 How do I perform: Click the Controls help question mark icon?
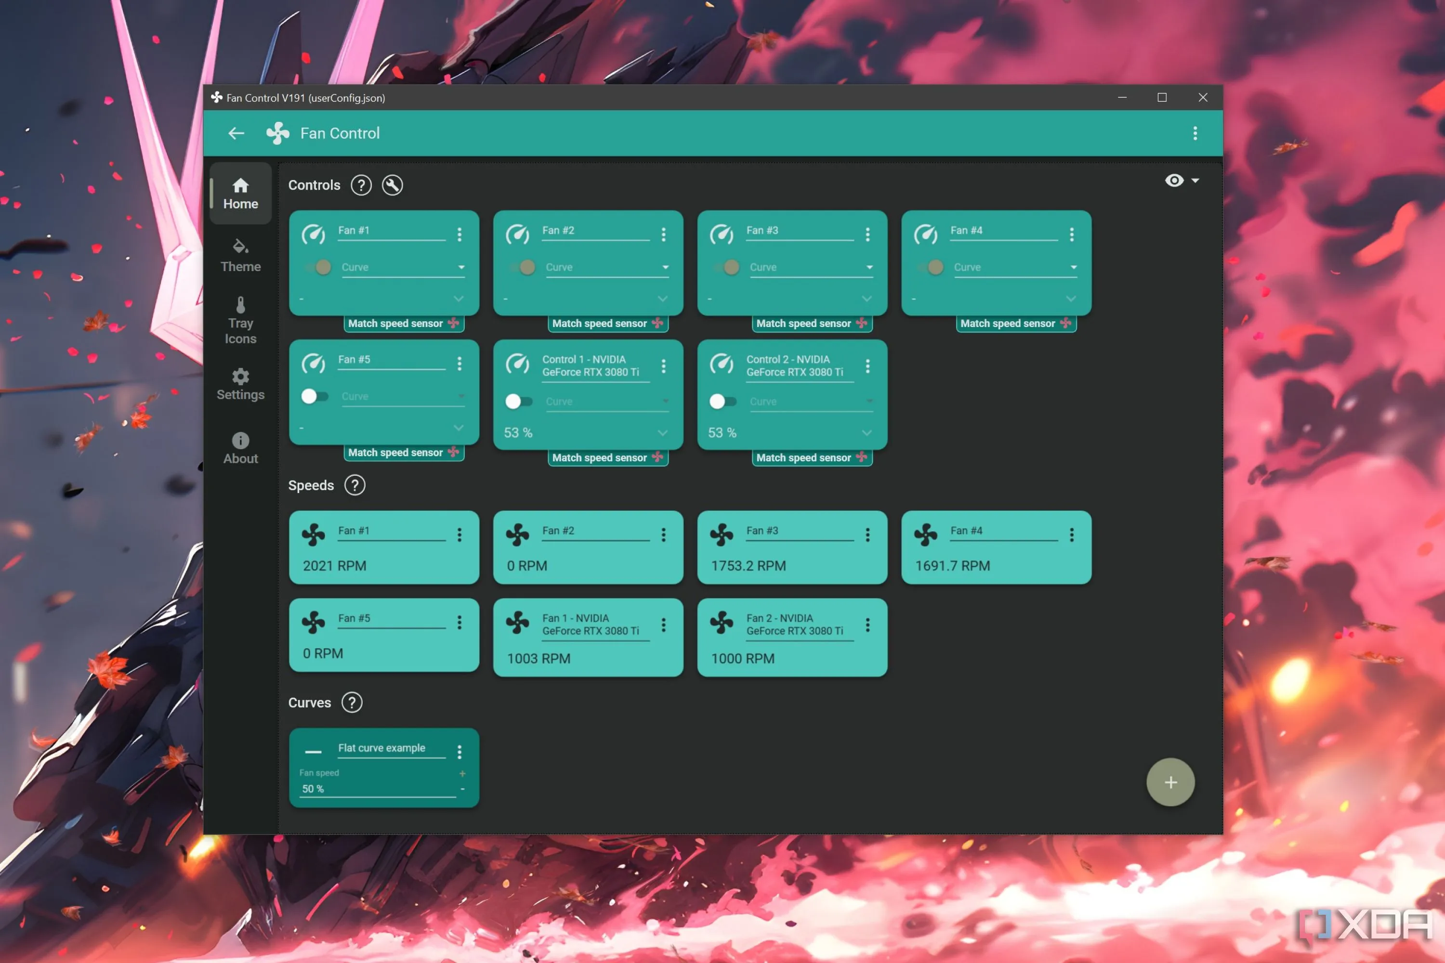(361, 185)
